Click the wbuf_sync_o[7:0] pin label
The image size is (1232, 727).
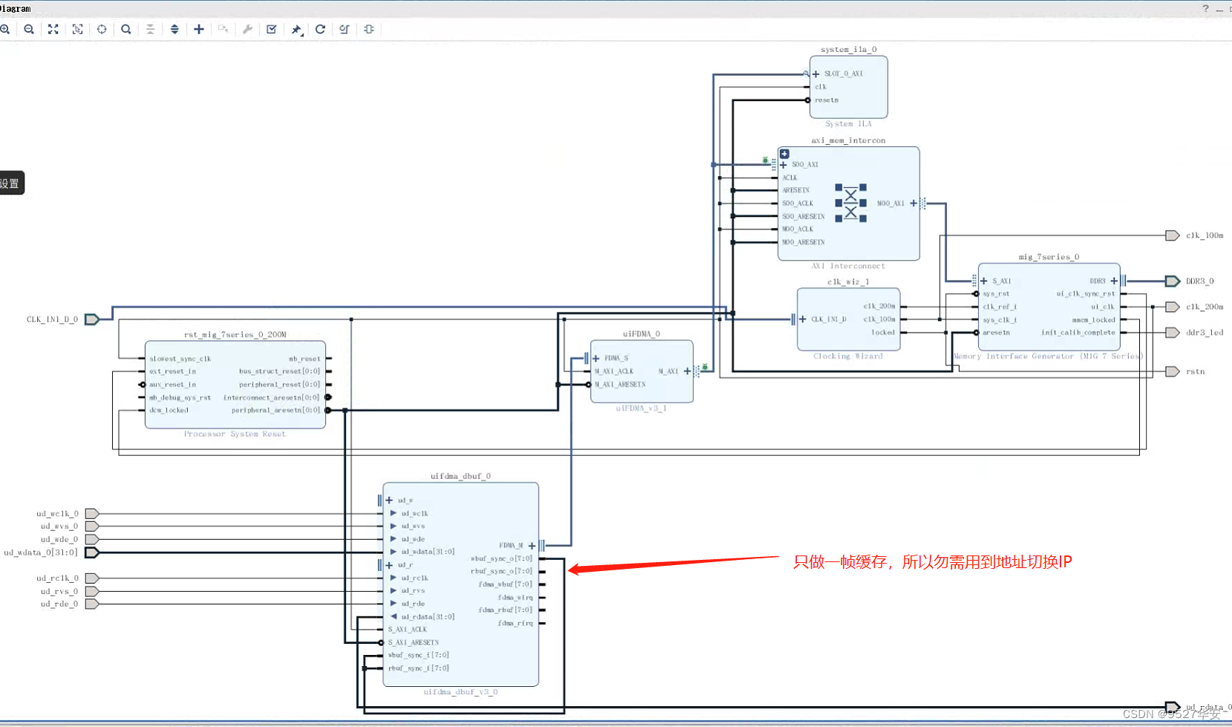[501, 558]
